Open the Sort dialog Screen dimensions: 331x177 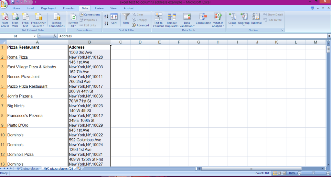[x=114, y=19]
